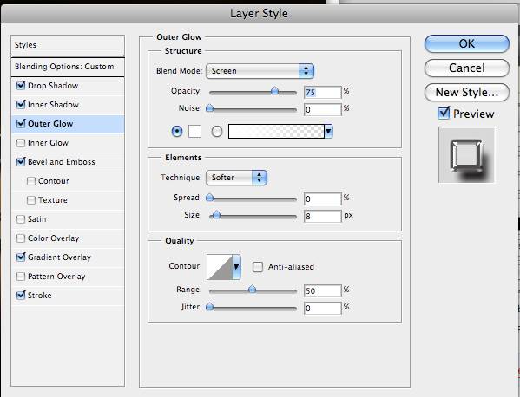Click the Opacity slider handle
The width and height of the screenshot is (520, 397).
tap(274, 91)
